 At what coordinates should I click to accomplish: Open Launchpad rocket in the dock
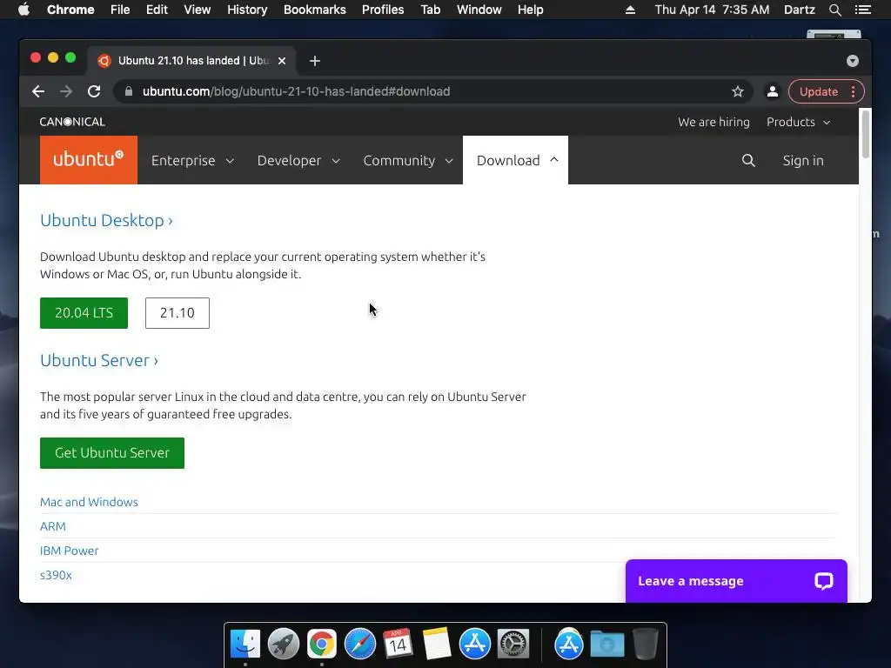[284, 645]
